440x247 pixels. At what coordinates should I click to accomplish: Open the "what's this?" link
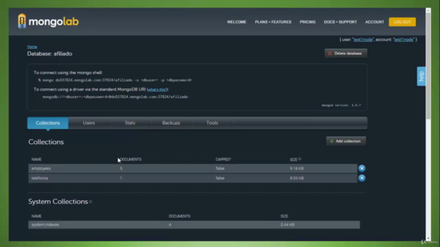tap(157, 90)
